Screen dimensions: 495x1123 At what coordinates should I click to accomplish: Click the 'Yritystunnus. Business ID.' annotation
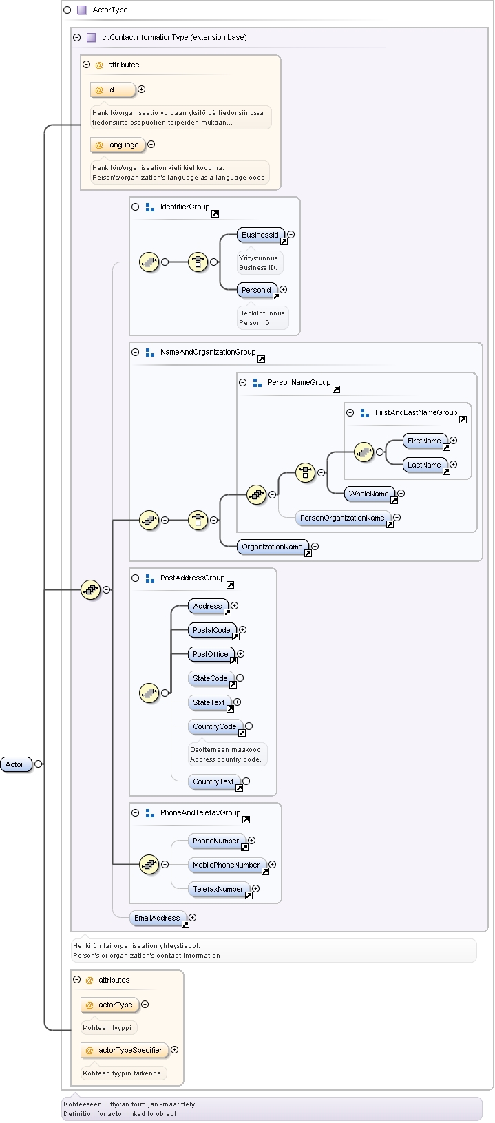[260, 262]
